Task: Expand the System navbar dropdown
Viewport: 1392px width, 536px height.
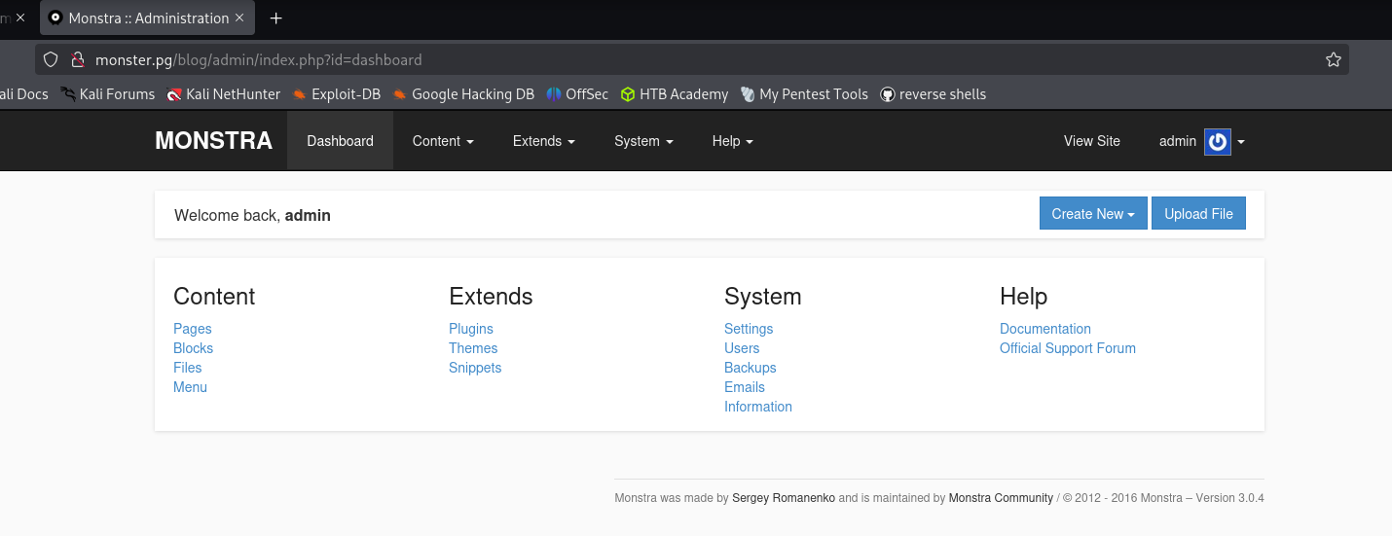Action: point(643,141)
